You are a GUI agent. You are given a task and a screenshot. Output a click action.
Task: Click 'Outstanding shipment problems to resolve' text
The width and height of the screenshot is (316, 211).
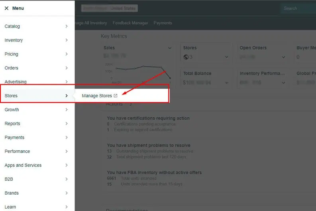155,151
